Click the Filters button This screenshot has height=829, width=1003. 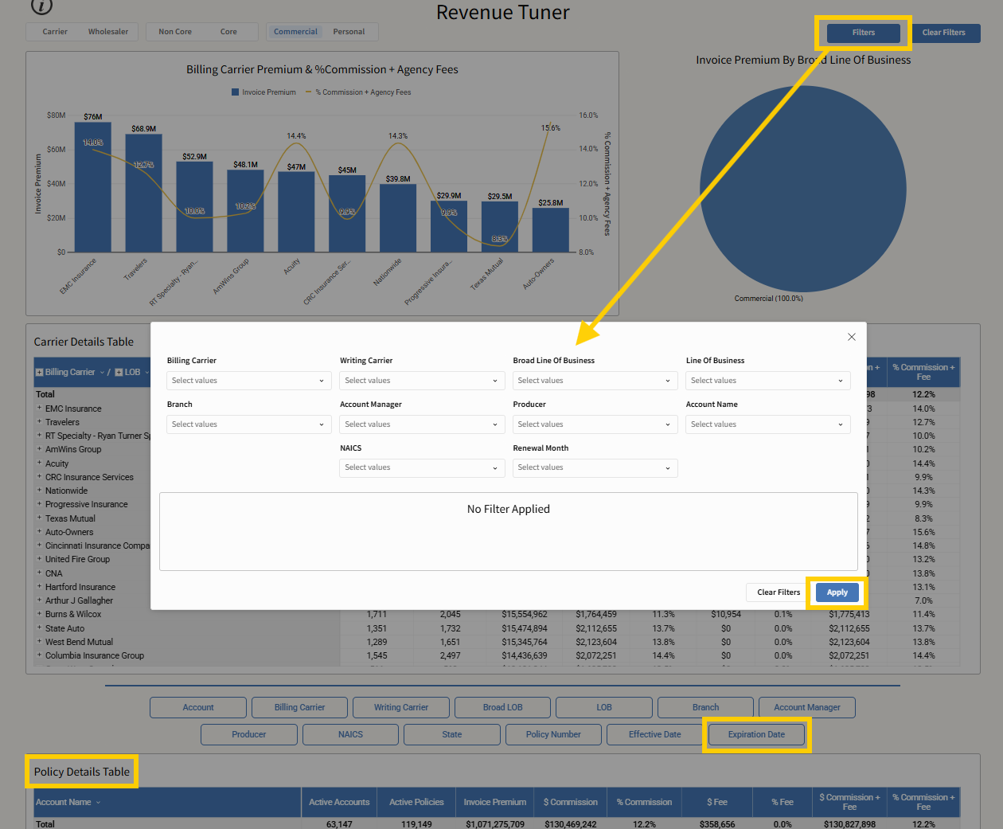(864, 33)
